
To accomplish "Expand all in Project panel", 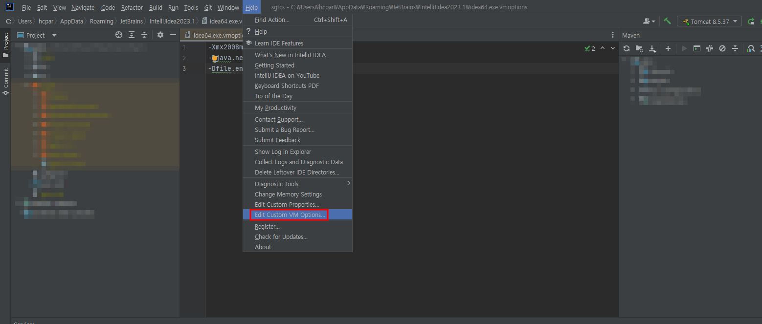I will click(132, 35).
